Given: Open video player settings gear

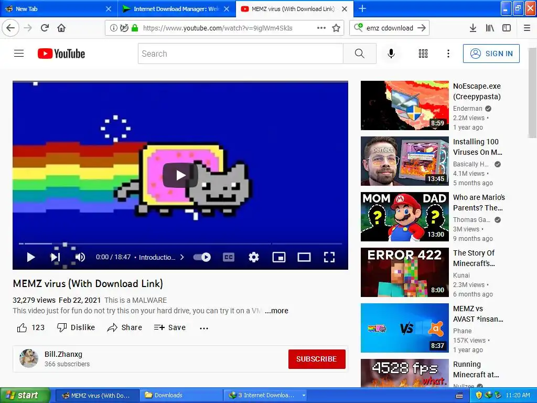Looking at the screenshot, I should coord(253,257).
